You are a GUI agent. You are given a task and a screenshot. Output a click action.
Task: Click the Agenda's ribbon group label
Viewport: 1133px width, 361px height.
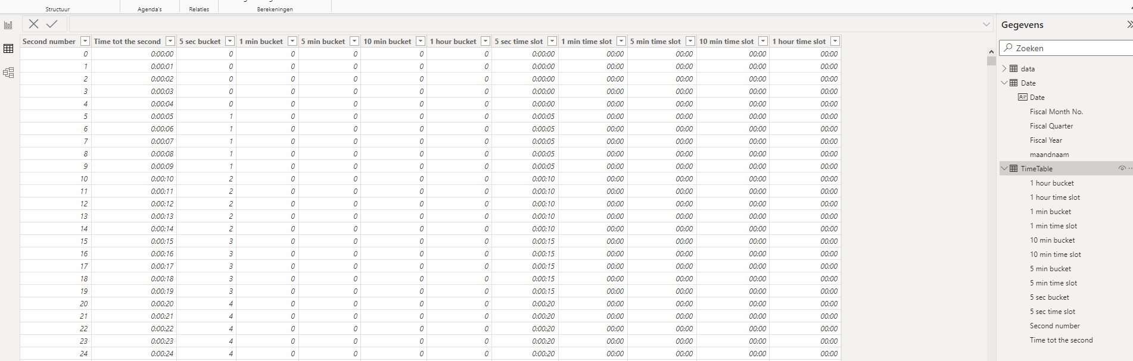[x=150, y=10]
